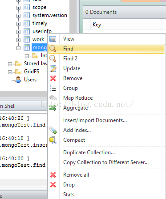
Task: Click the Shell panel title
Action: pyautogui.click(x=8, y=106)
